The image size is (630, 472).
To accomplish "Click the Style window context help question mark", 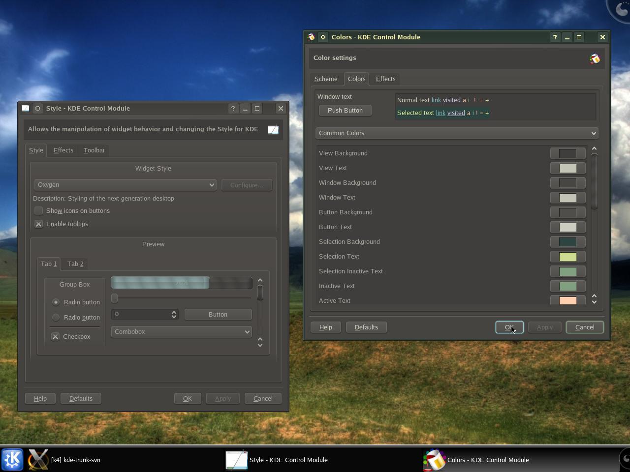I will [x=233, y=108].
